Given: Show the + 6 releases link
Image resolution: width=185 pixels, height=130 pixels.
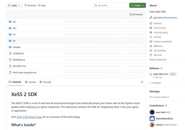Looking at the screenshot, I should click(155, 83).
